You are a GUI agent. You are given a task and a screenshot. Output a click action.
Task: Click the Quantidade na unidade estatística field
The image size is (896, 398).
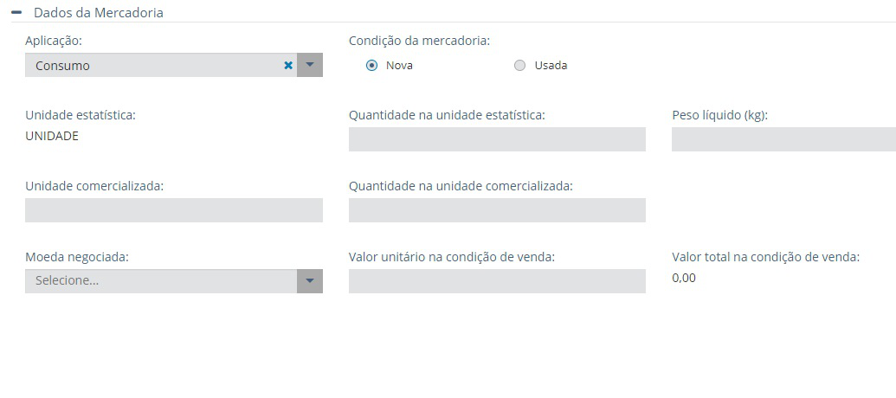tap(497, 139)
